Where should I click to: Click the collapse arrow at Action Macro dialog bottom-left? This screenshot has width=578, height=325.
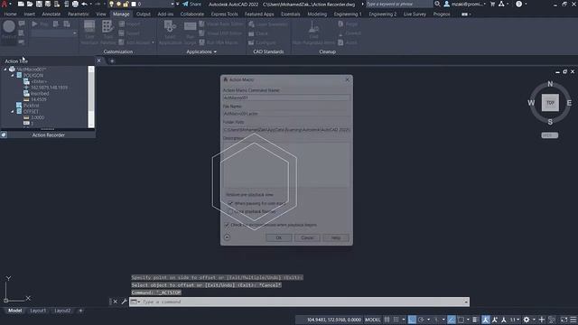click(x=227, y=237)
